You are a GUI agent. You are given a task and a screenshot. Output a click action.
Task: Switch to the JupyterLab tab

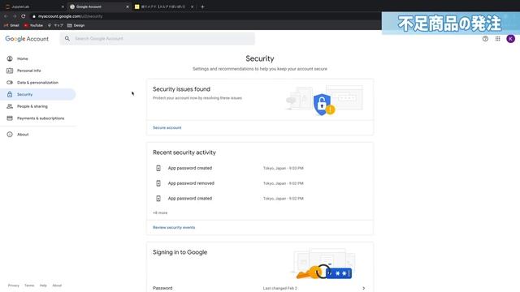[x=33, y=6]
